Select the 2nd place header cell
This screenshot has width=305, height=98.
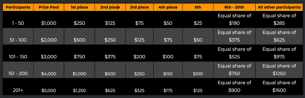point(110,7)
